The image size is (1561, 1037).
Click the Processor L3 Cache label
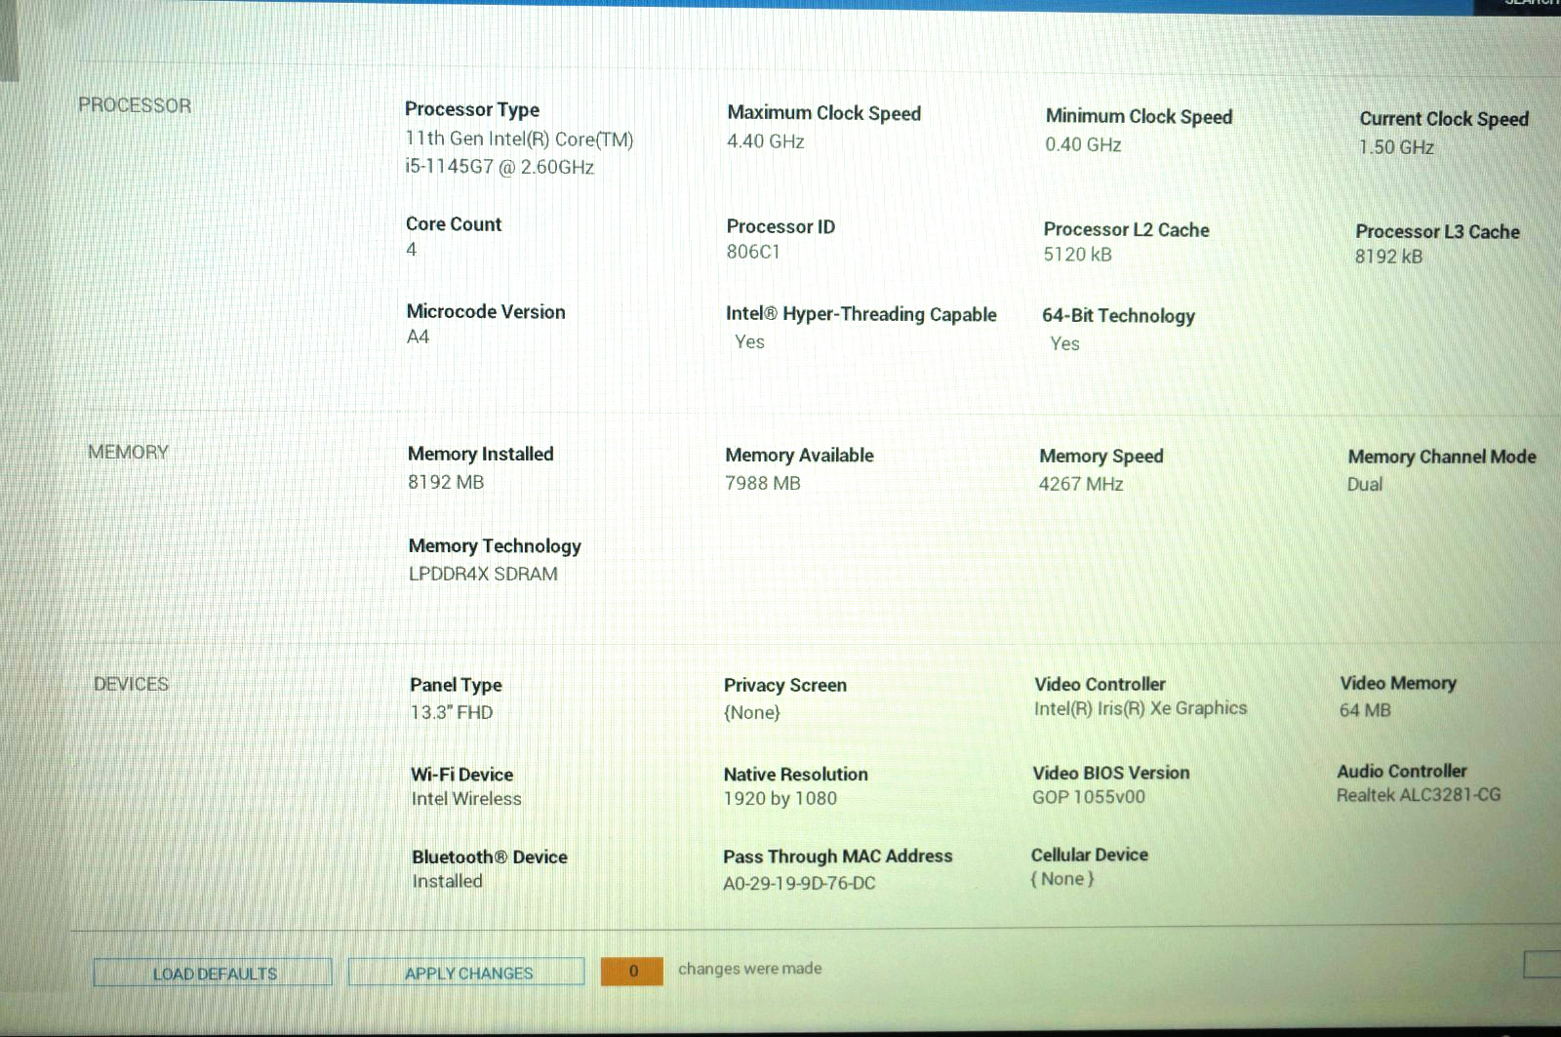coord(1437,232)
